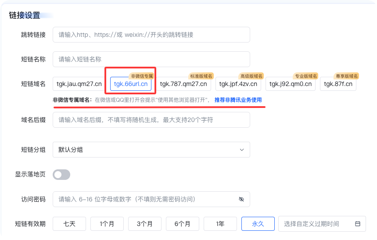This screenshot has height=240, width=377.
Task: Choose 永久 validity period
Action: pos(258,224)
